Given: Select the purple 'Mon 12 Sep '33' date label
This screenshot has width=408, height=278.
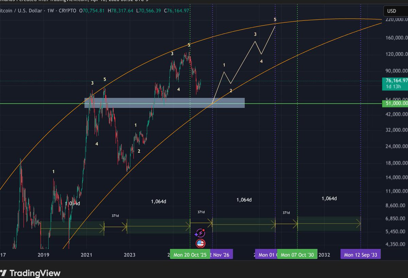Looking at the screenshot, I should pos(360,255).
